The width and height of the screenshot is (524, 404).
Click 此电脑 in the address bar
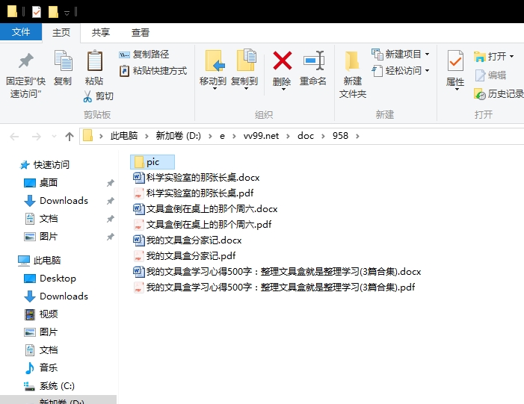coord(124,136)
